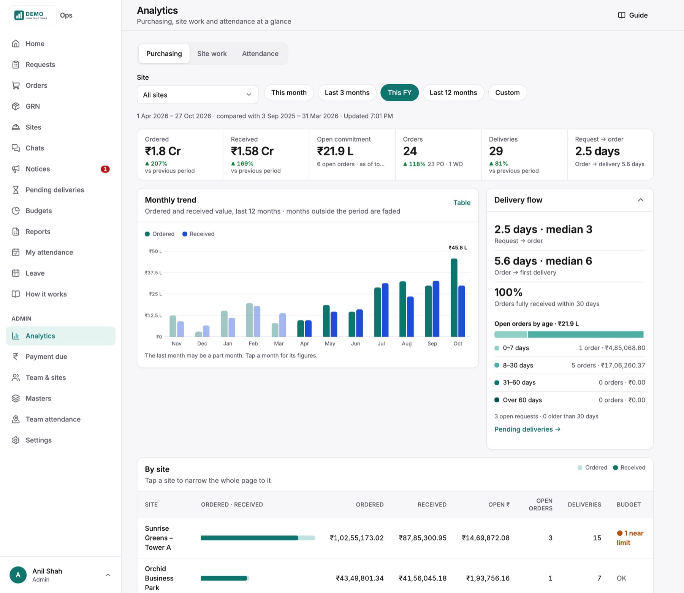Click the red notification badge on Notices

(105, 169)
